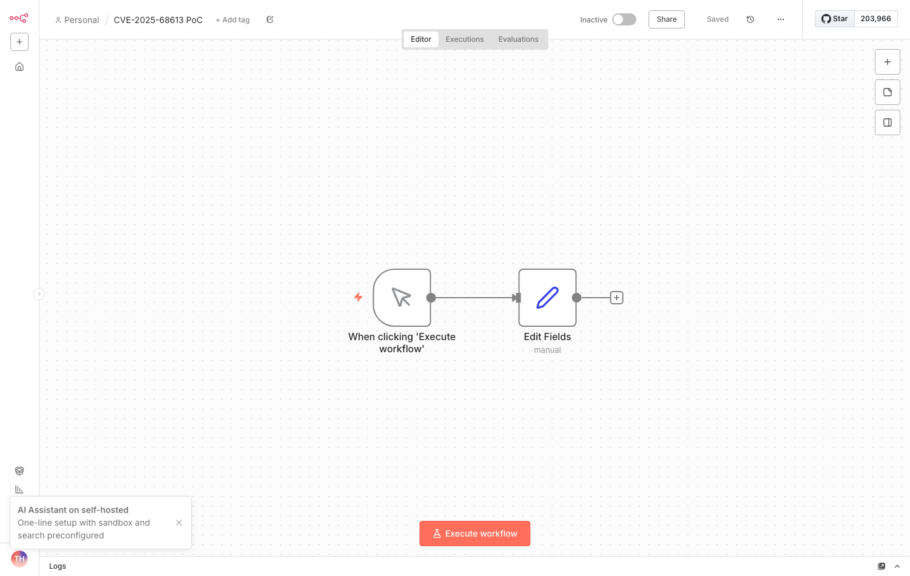Go to the home overview icon
Viewport: 910px width, 576px height.
coord(19,67)
